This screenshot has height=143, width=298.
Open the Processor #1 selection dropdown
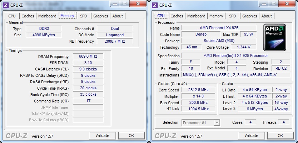pos(201,123)
